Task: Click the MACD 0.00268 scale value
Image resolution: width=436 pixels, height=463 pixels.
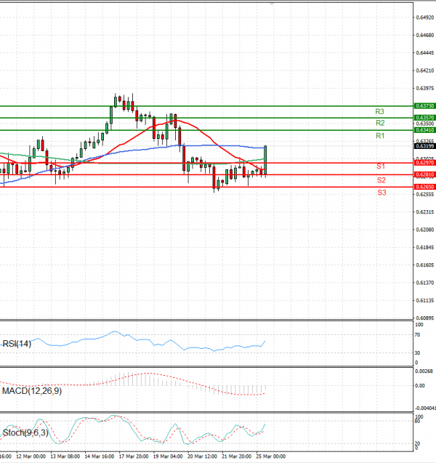Action: tap(424, 371)
